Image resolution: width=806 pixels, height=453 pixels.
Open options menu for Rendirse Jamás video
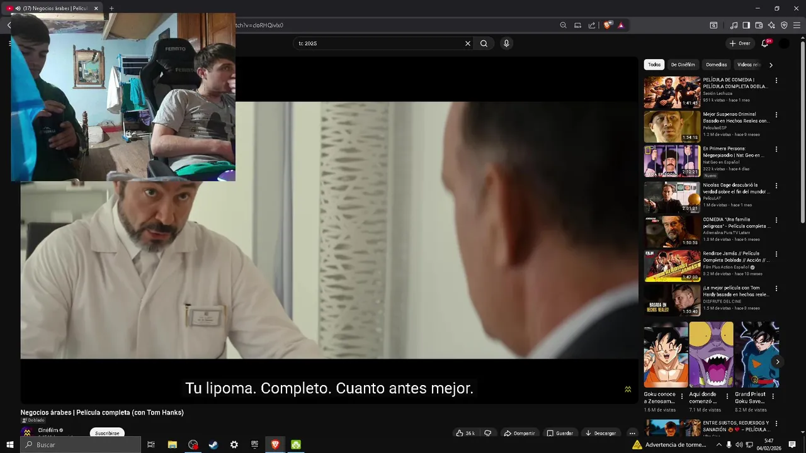776,254
